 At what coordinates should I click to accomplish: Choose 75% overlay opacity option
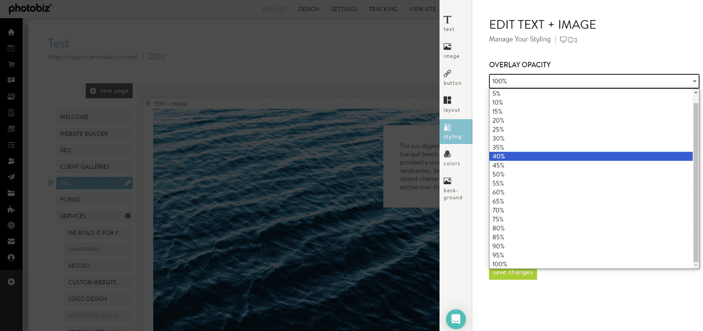pos(591,219)
